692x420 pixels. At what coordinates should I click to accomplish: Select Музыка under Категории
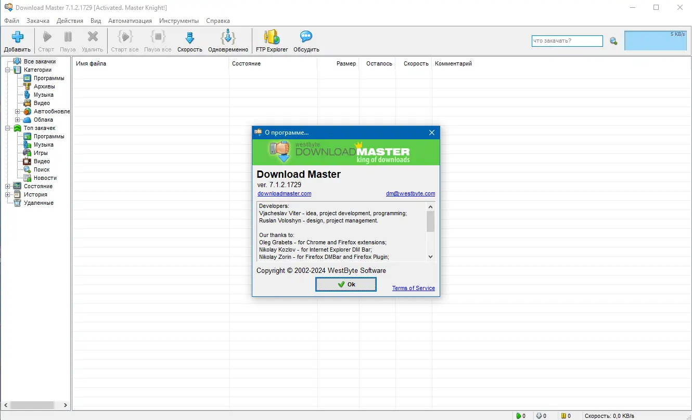(x=44, y=95)
